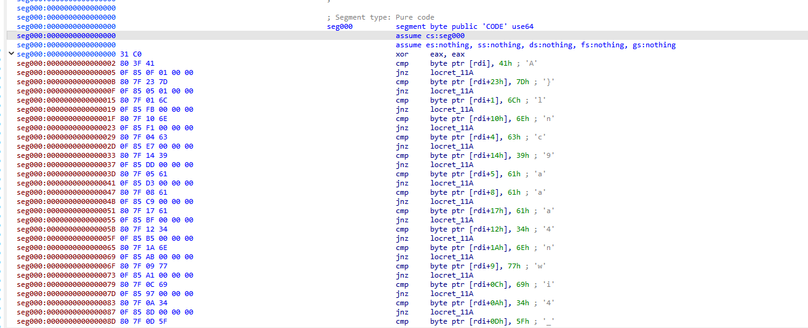This screenshot has height=328, width=808.
Task: Select the seg000 segment name label
Action: click(x=340, y=26)
